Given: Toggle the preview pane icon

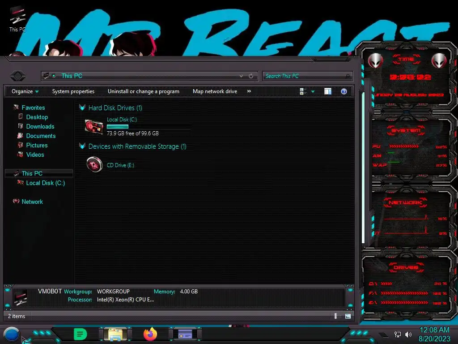Looking at the screenshot, I should pyautogui.click(x=328, y=91).
